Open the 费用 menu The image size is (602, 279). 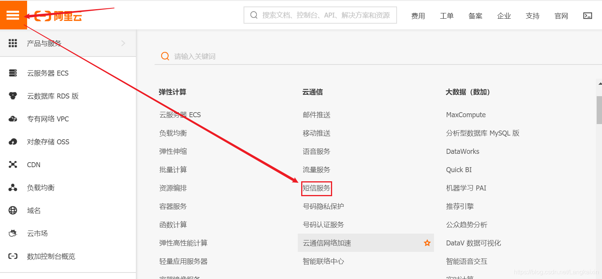418,16
